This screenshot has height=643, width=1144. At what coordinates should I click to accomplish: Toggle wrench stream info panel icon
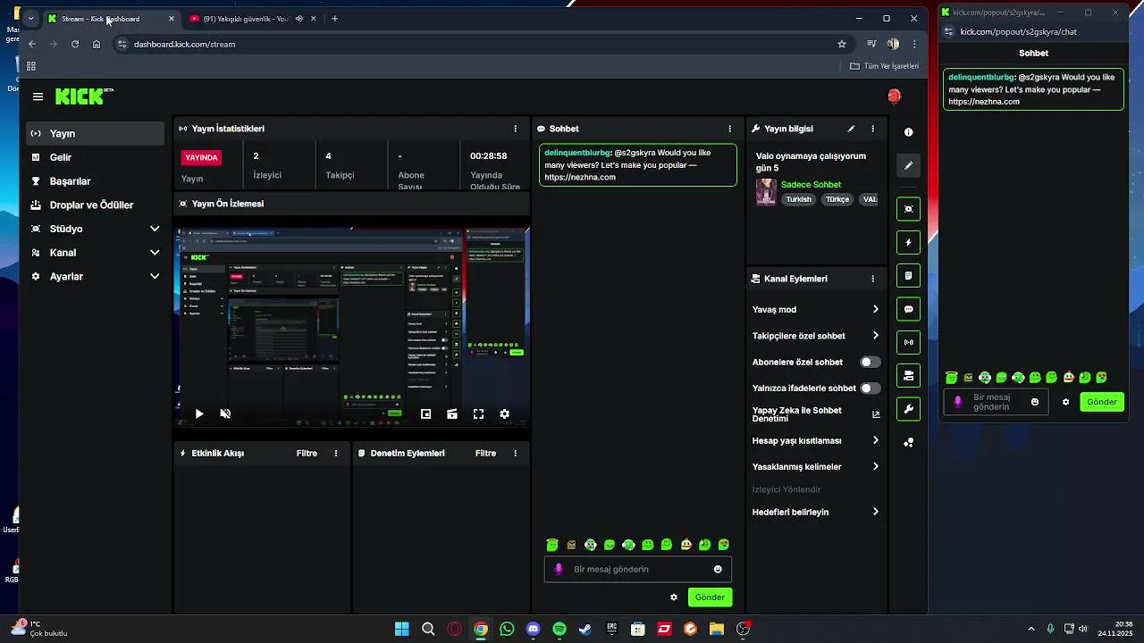(x=908, y=409)
